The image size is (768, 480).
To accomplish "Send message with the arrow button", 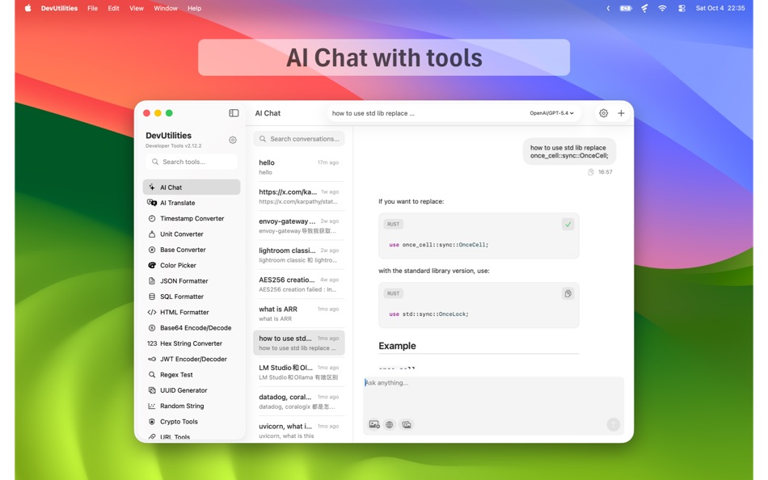I will point(614,424).
